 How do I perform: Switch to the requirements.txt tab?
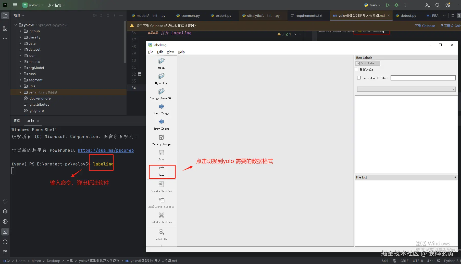click(306, 16)
